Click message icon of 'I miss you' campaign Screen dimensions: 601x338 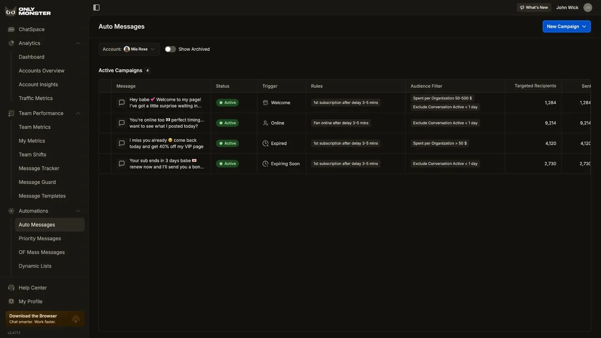[x=122, y=143]
